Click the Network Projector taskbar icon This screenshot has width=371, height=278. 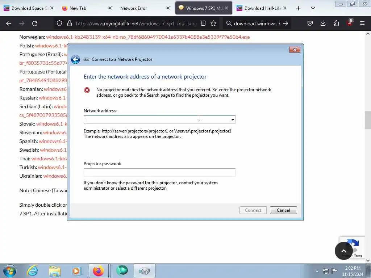144,271
